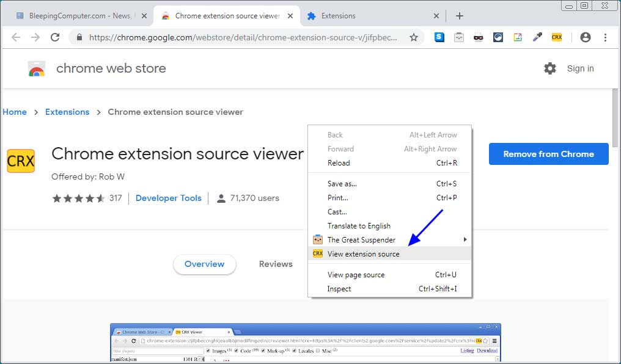The height and width of the screenshot is (364, 621).
Task: Expand The Great Suspender submenu
Action: click(x=465, y=239)
